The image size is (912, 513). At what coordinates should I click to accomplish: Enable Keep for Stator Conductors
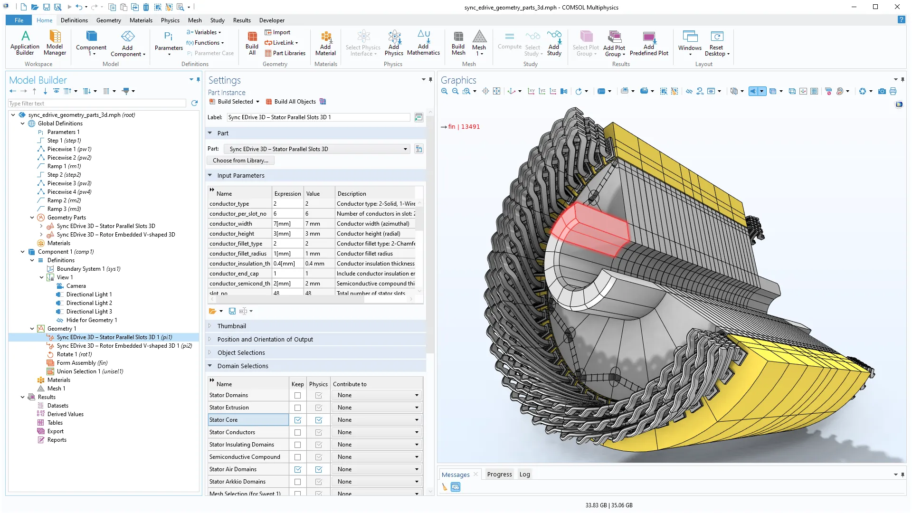297,432
